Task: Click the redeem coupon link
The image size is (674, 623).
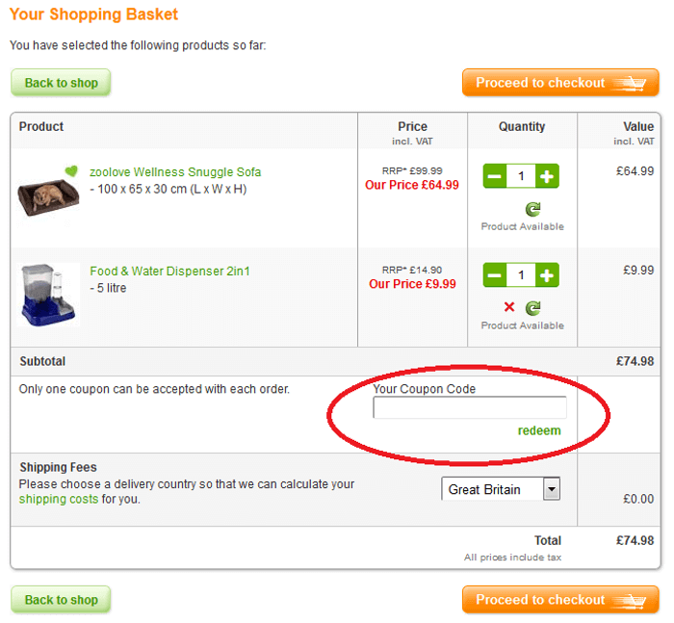Action: point(538,430)
